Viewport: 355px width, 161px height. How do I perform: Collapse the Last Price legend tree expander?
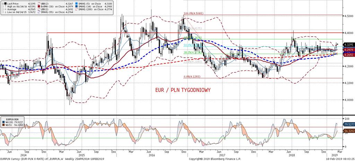3,3
